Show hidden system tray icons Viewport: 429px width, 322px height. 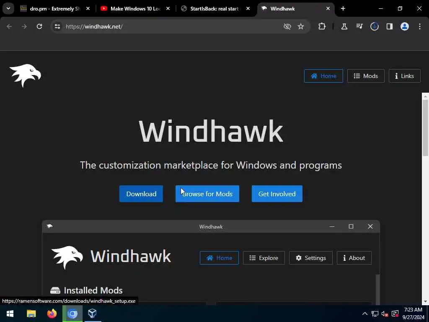click(x=365, y=314)
